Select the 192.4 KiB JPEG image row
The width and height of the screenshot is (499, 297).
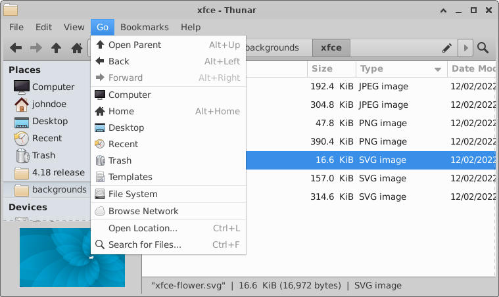point(371,87)
